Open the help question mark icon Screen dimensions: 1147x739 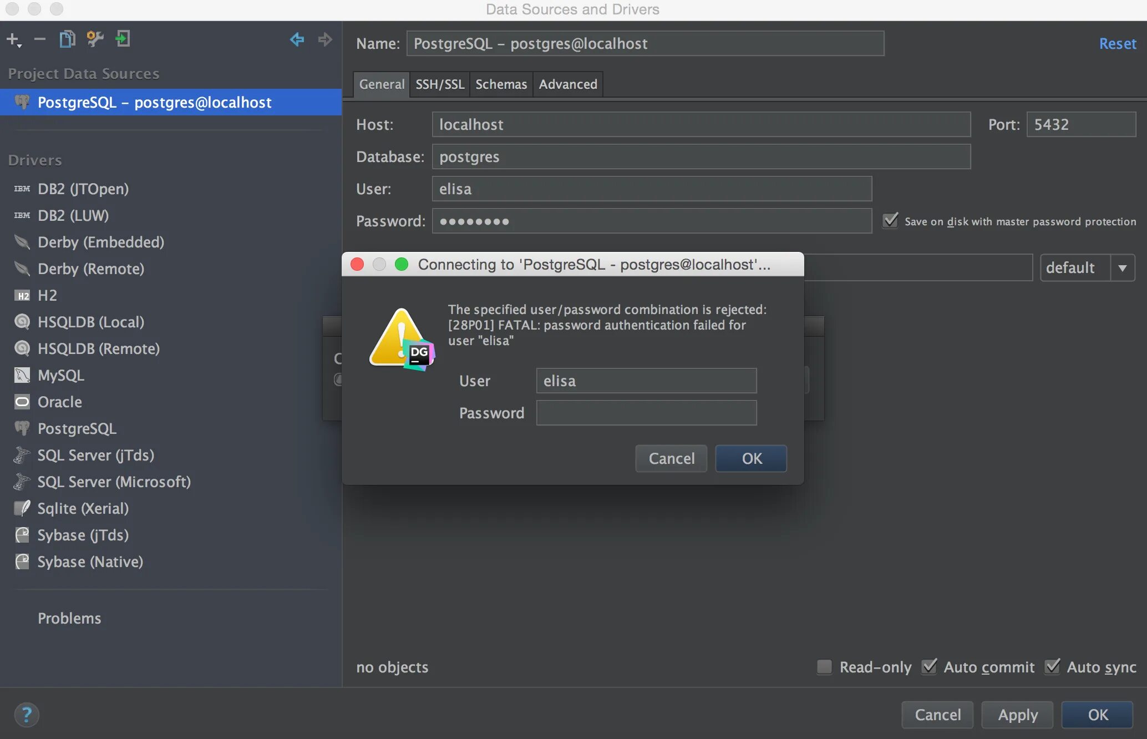pos(27,715)
